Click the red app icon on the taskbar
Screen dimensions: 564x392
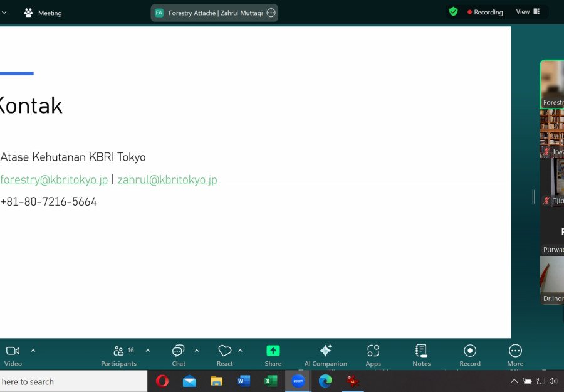point(353,381)
